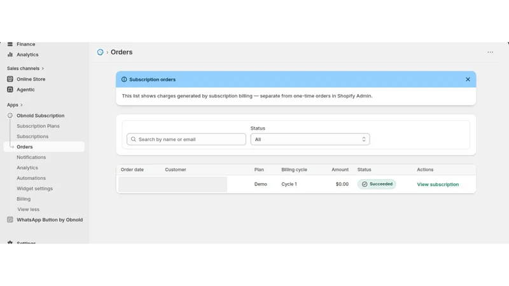Image resolution: width=509 pixels, height=286 pixels.
Task: Click the WhatsApp Button by Obnold icon
Action: (x=10, y=220)
